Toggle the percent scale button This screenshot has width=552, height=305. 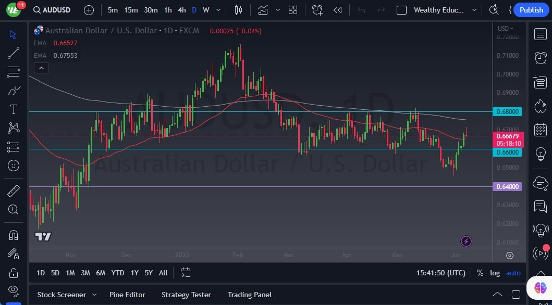coord(480,273)
